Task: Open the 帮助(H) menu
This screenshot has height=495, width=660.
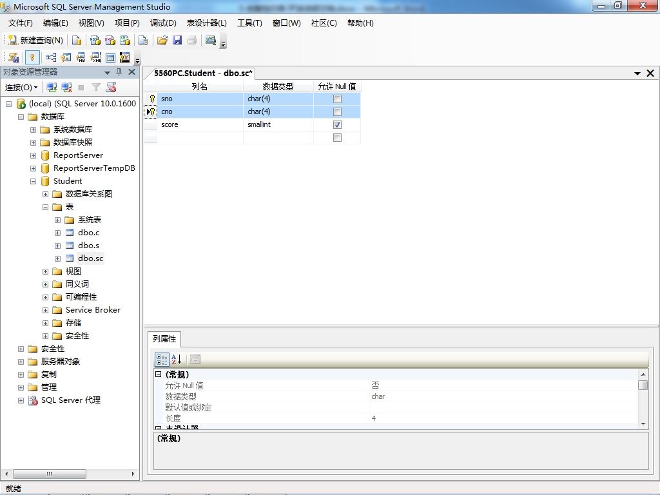Action: (360, 23)
